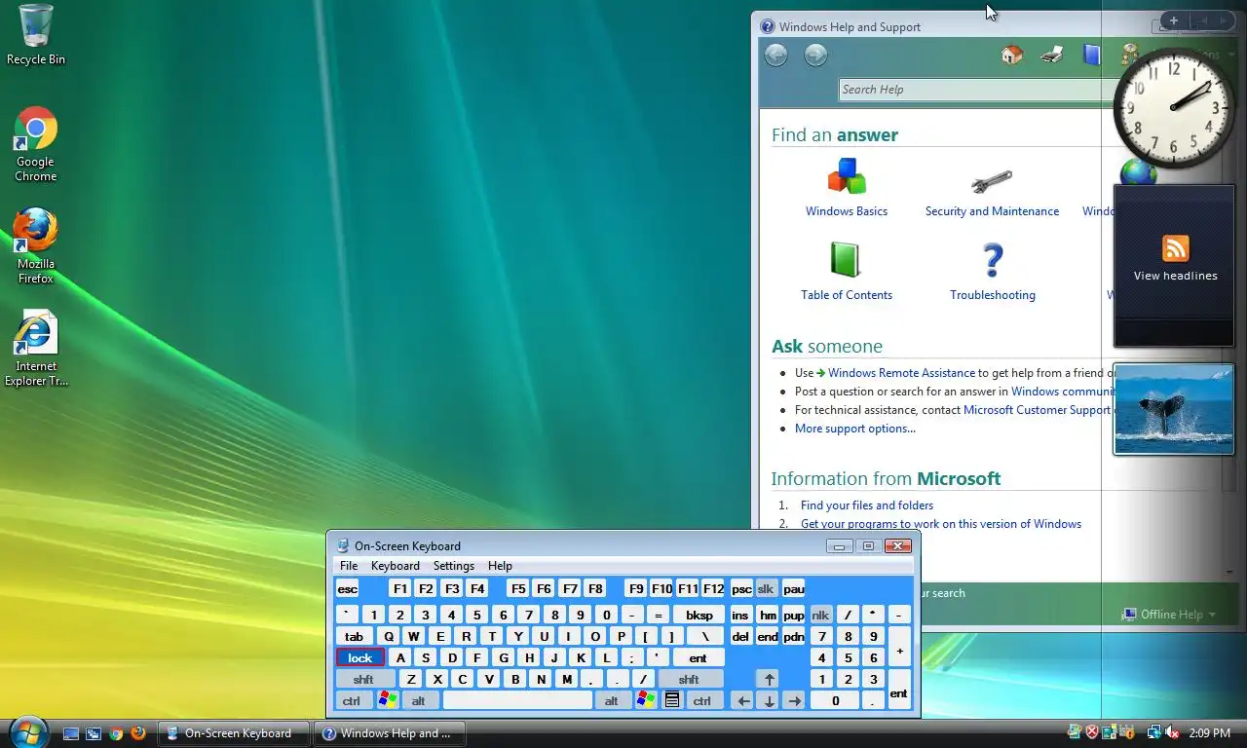Click the esc key
This screenshot has height=748, width=1247.
348,588
